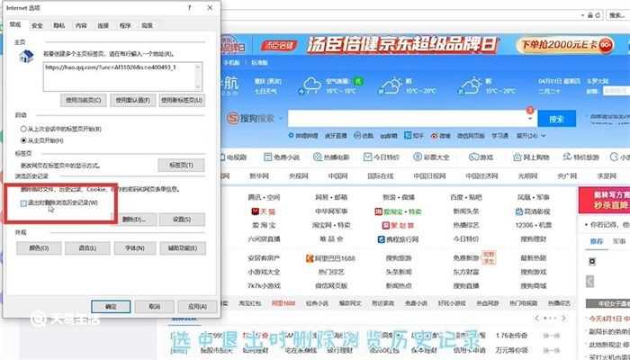
Task: Click the 确定 button
Action: click(x=111, y=307)
